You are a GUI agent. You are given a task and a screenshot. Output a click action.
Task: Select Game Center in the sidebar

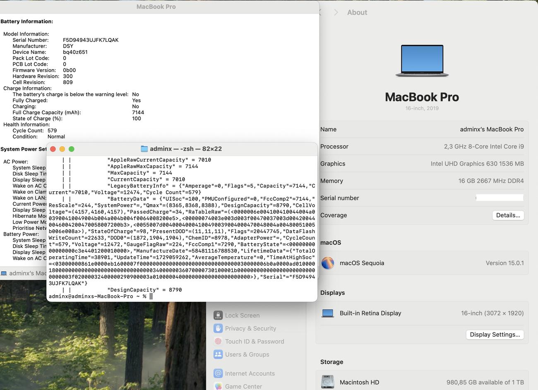click(243, 386)
